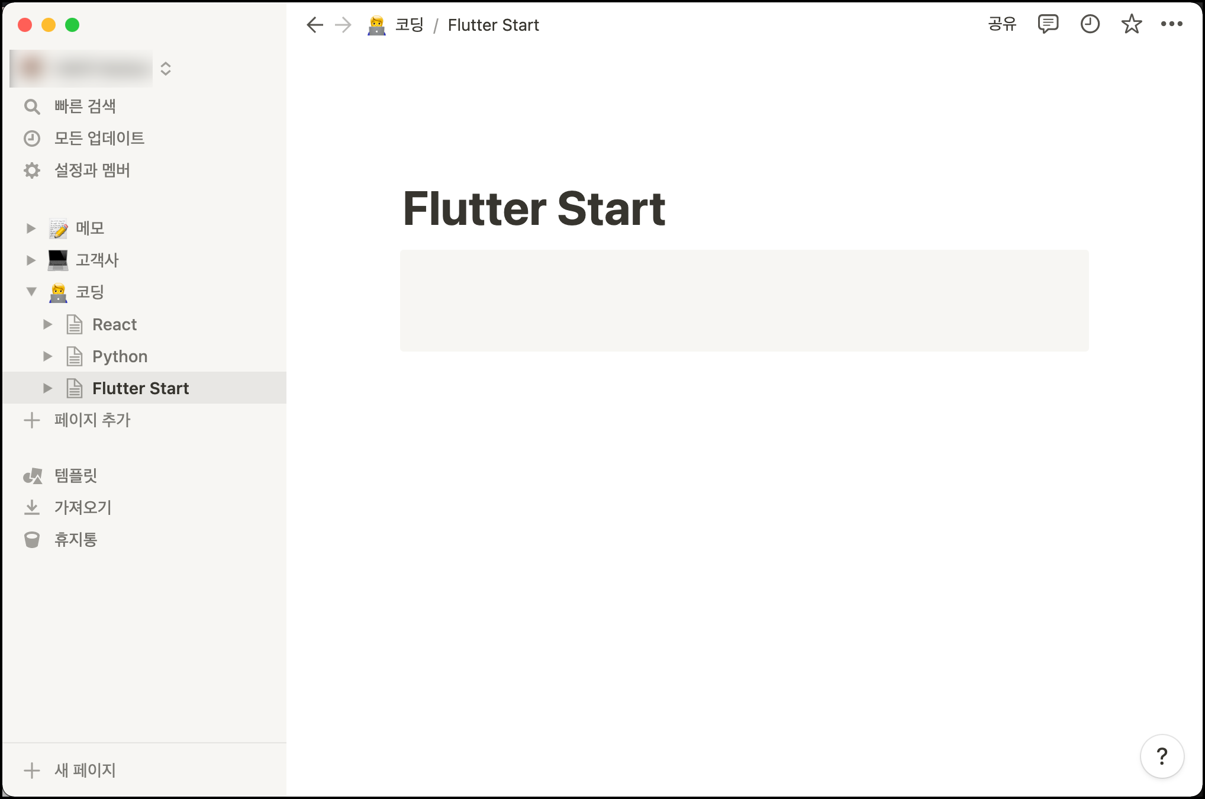Viewport: 1205px width, 799px height.
Task: Open the workspace switcher chevrons
Action: coord(166,69)
